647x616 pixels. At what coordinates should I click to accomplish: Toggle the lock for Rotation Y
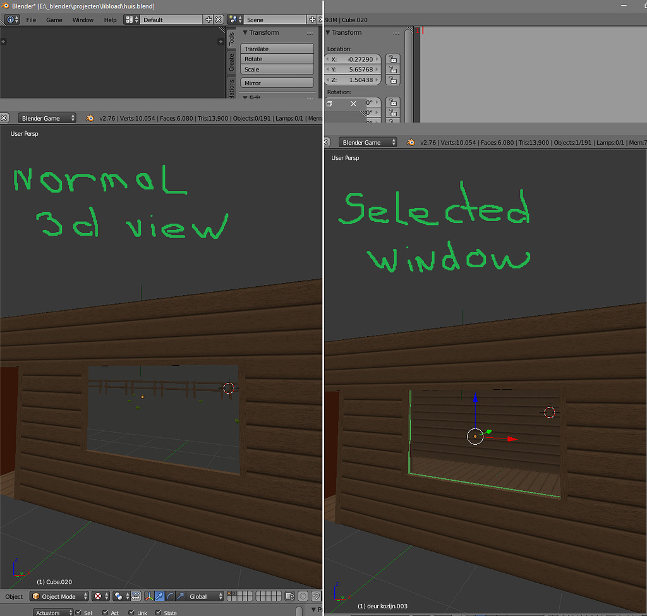click(x=393, y=112)
